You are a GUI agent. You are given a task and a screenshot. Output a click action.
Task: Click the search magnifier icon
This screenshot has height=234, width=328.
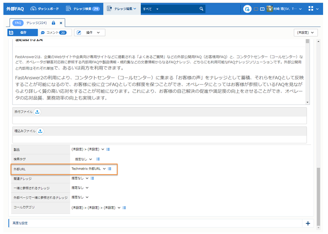pyautogui.click(x=202, y=9)
